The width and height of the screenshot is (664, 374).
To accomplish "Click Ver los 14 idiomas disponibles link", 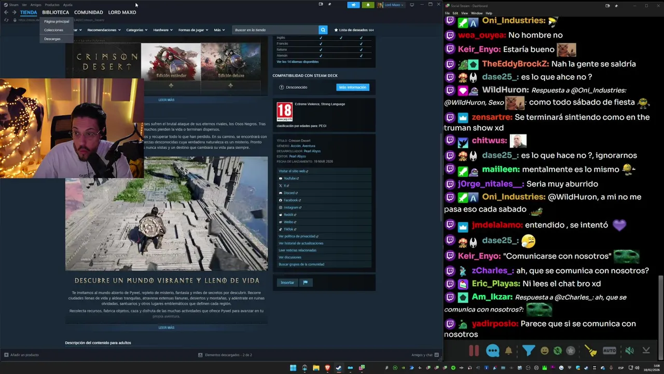I will tap(298, 62).
